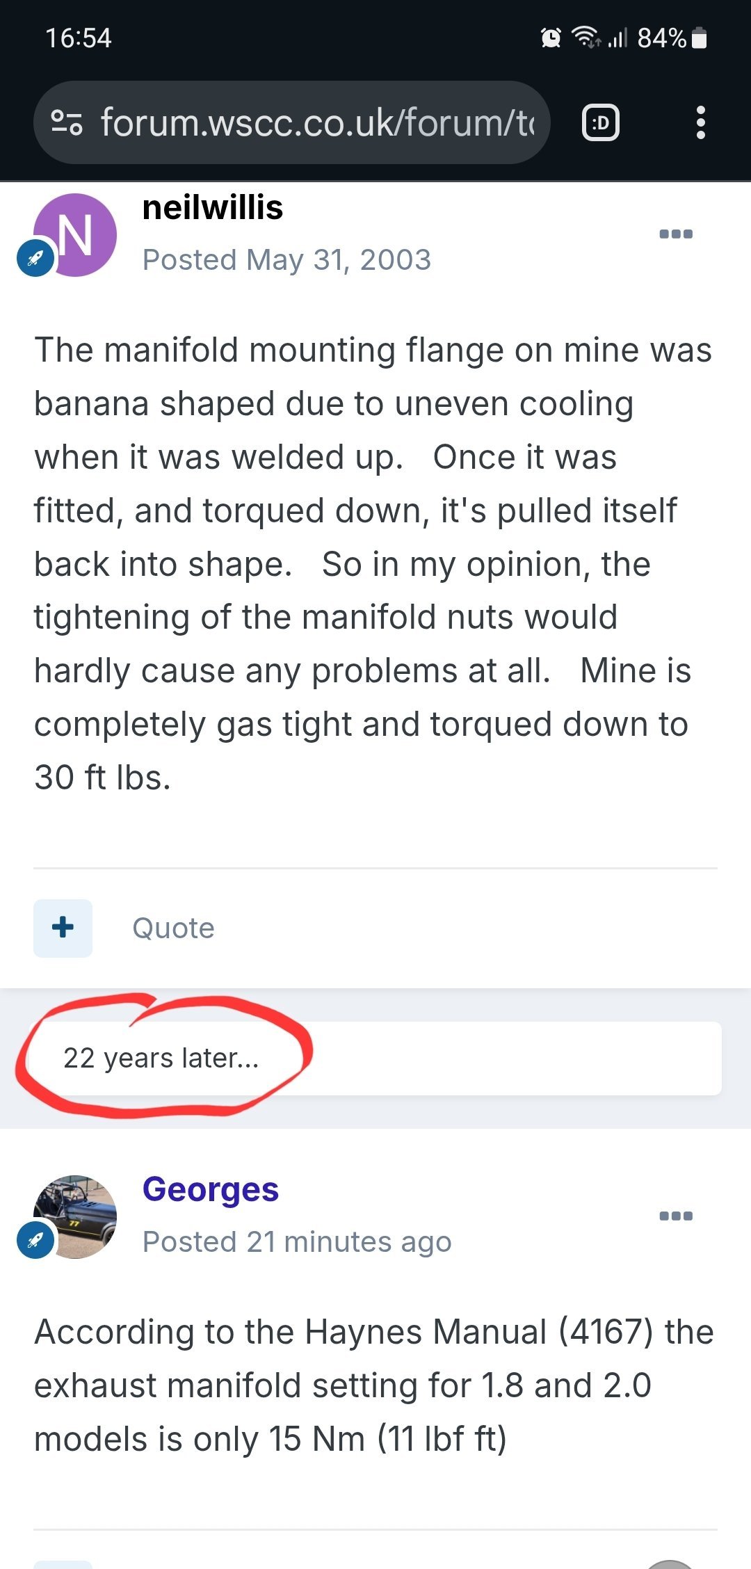
Task: Tap the battery indicator icon
Action: pyautogui.click(x=700, y=38)
